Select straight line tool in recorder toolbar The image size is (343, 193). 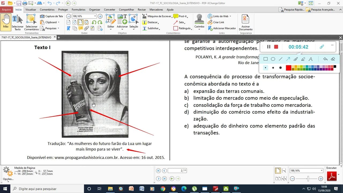(x=281, y=59)
